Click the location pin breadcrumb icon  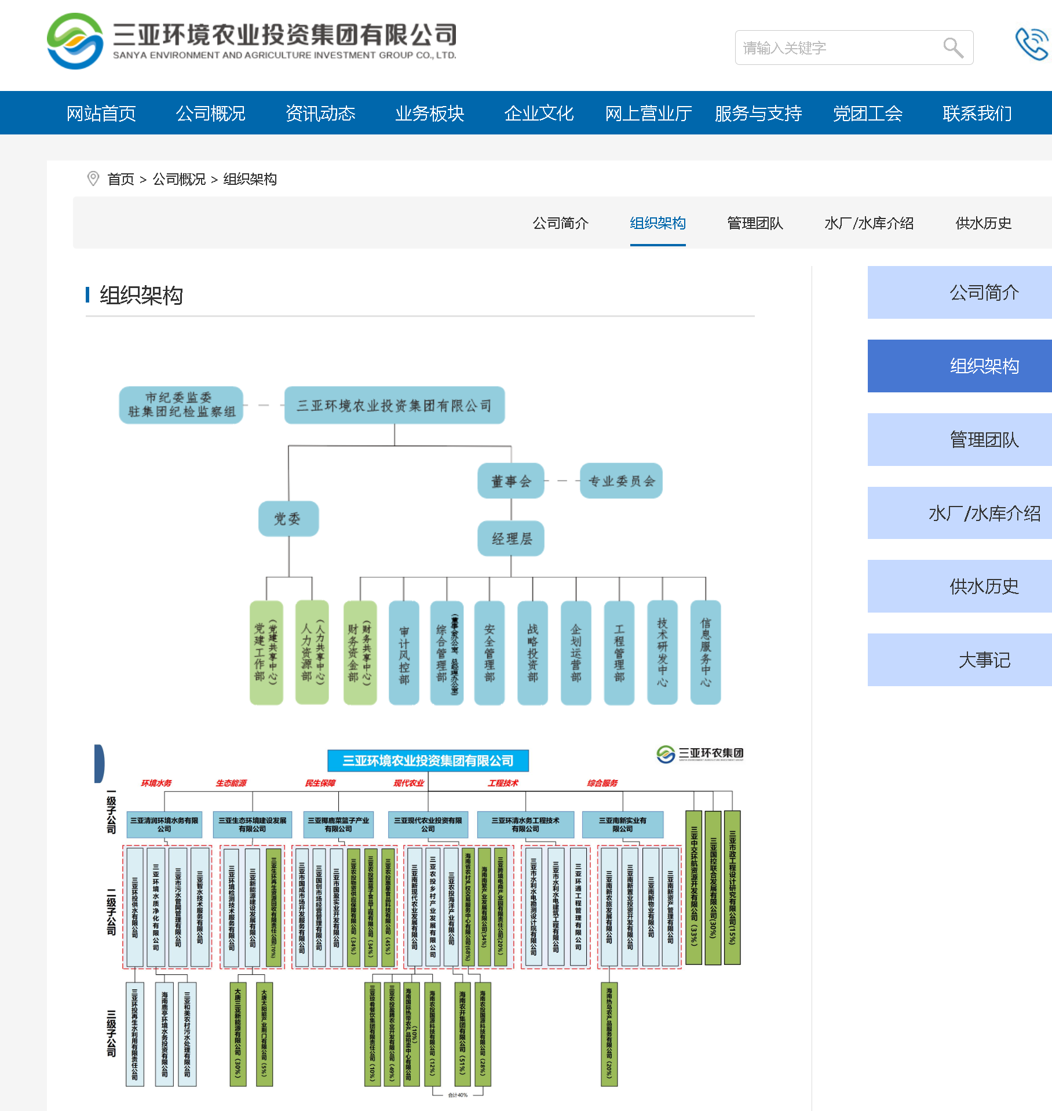pyautogui.click(x=93, y=179)
